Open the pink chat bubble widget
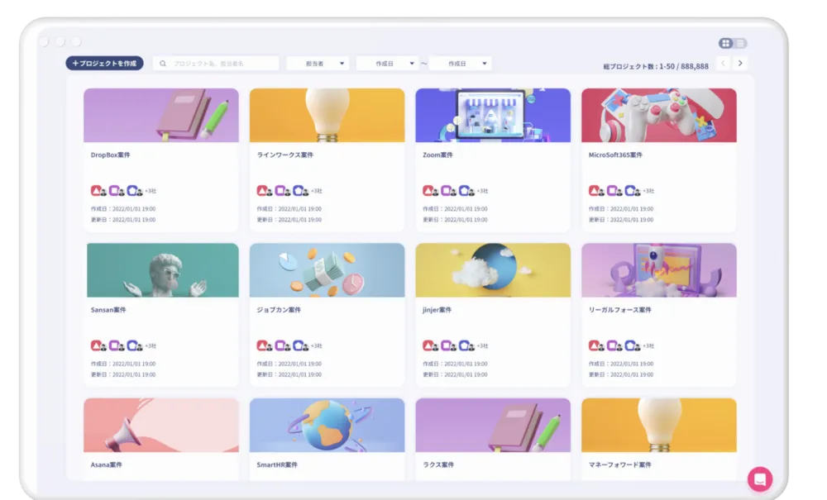The image size is (827, 500). point(760,479)
